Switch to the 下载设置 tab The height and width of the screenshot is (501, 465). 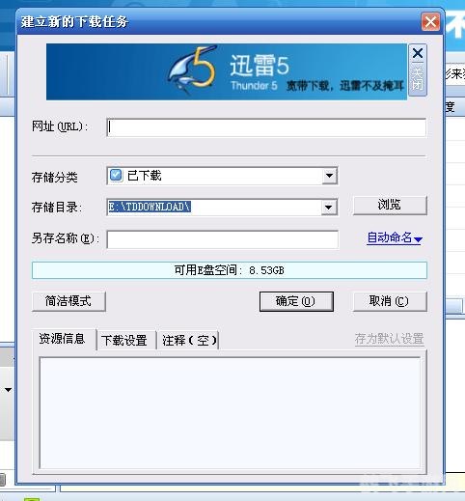tap(124, 341)
